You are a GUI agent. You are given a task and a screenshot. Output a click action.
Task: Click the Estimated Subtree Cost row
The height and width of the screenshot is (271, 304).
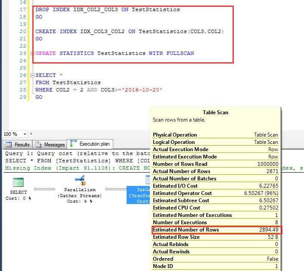215,201
